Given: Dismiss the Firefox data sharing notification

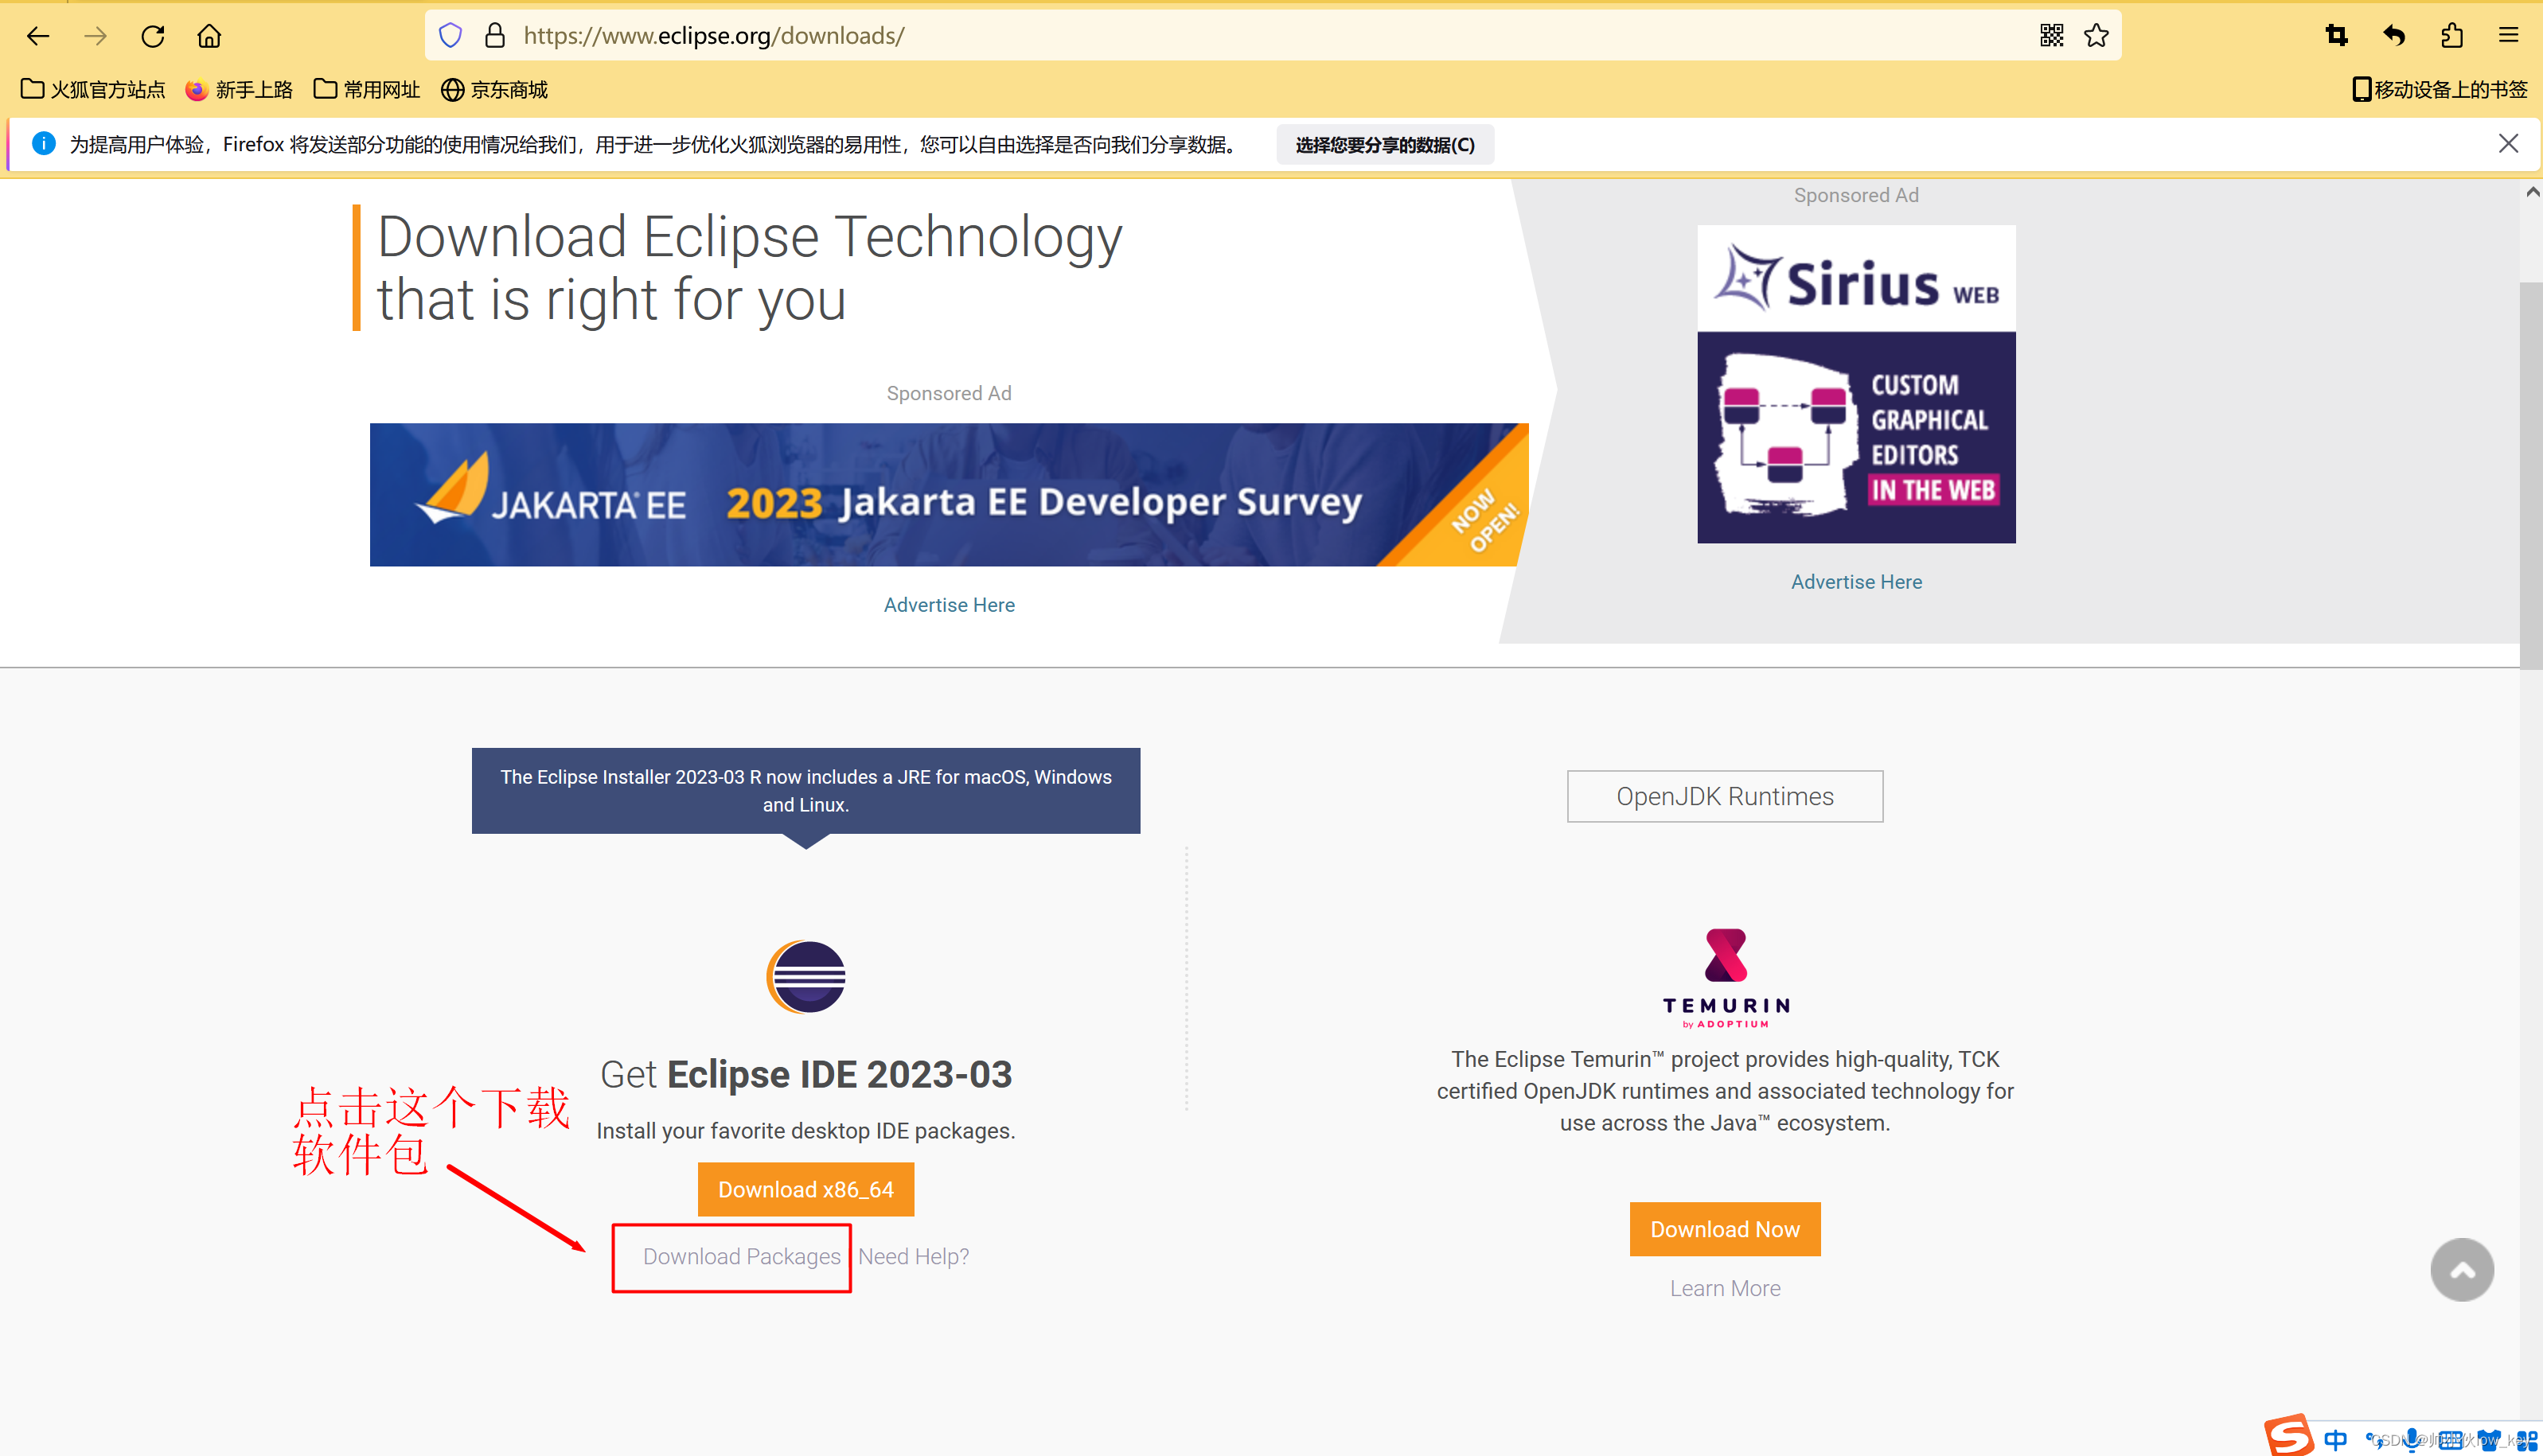Looking at the screenshot, I should click(2508, 144).
